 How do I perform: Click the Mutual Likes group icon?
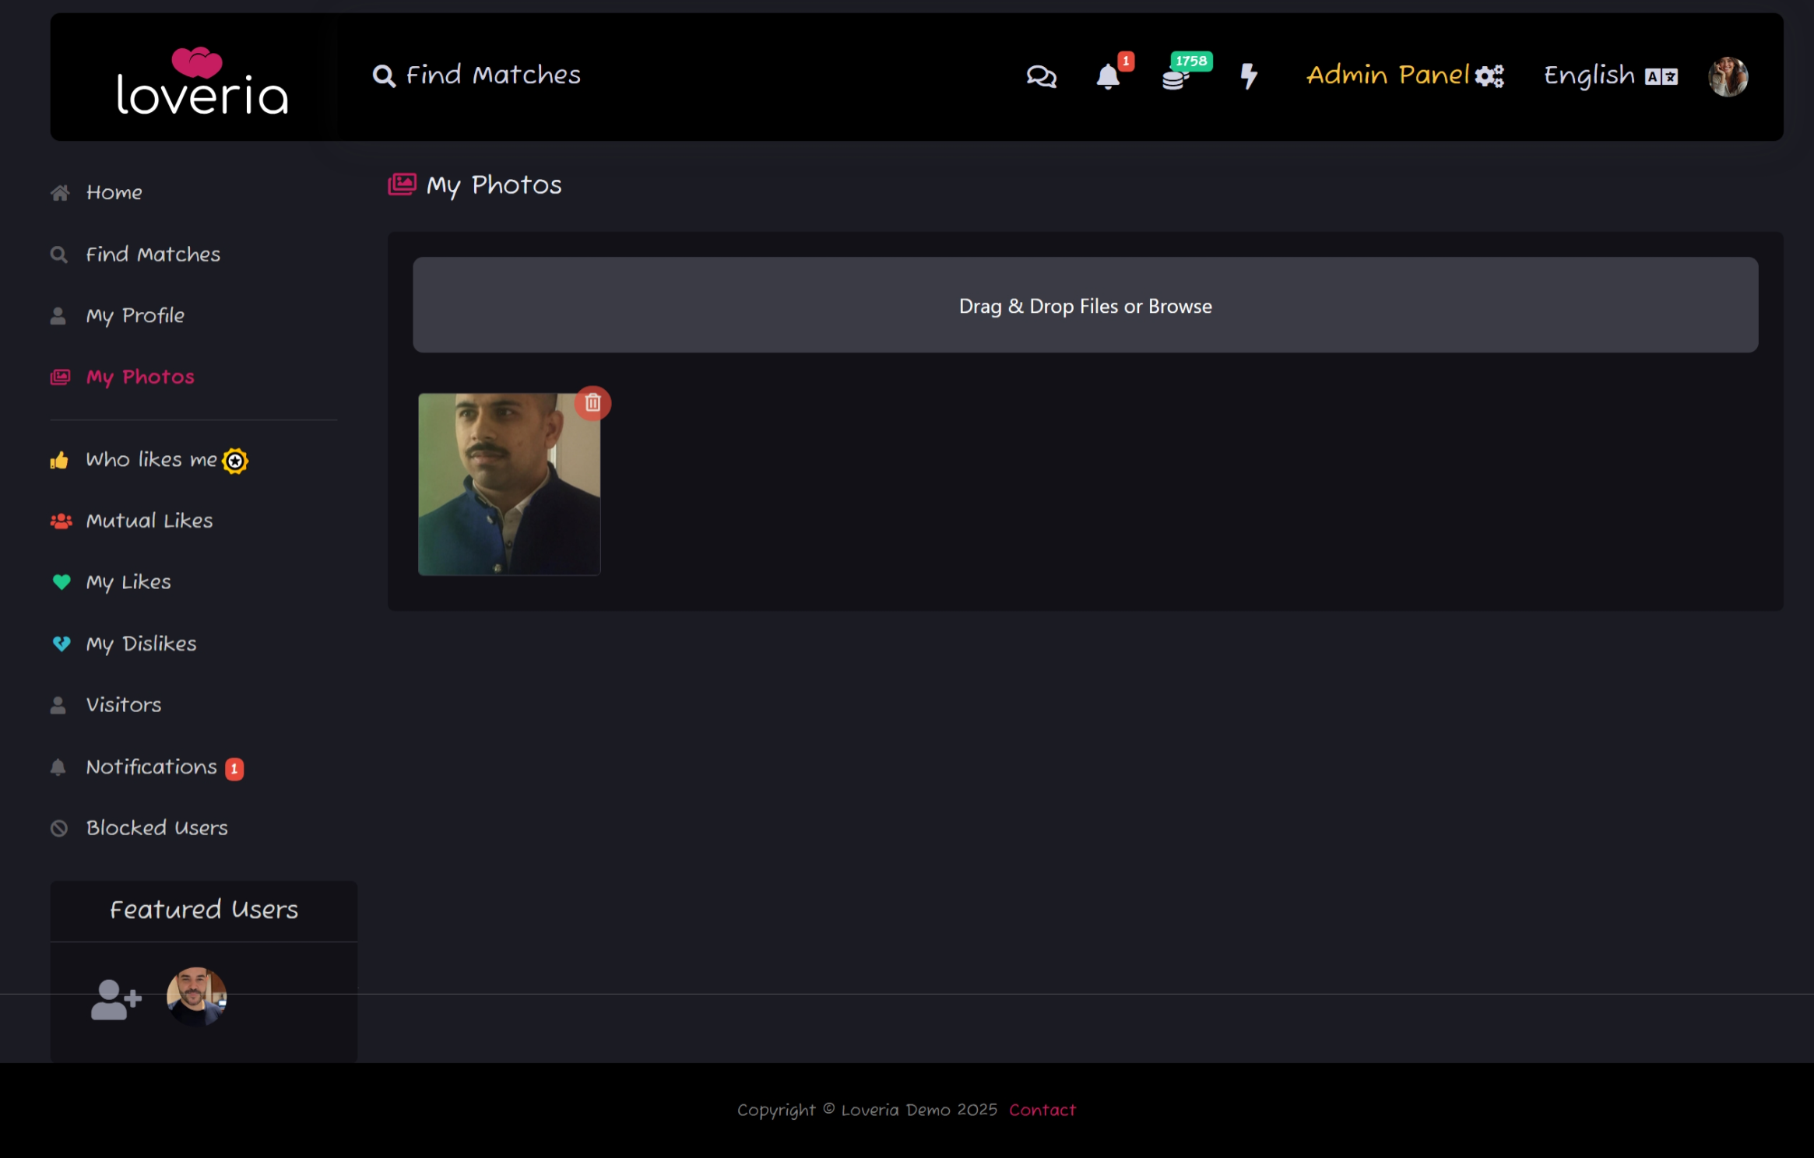(61, 521)
